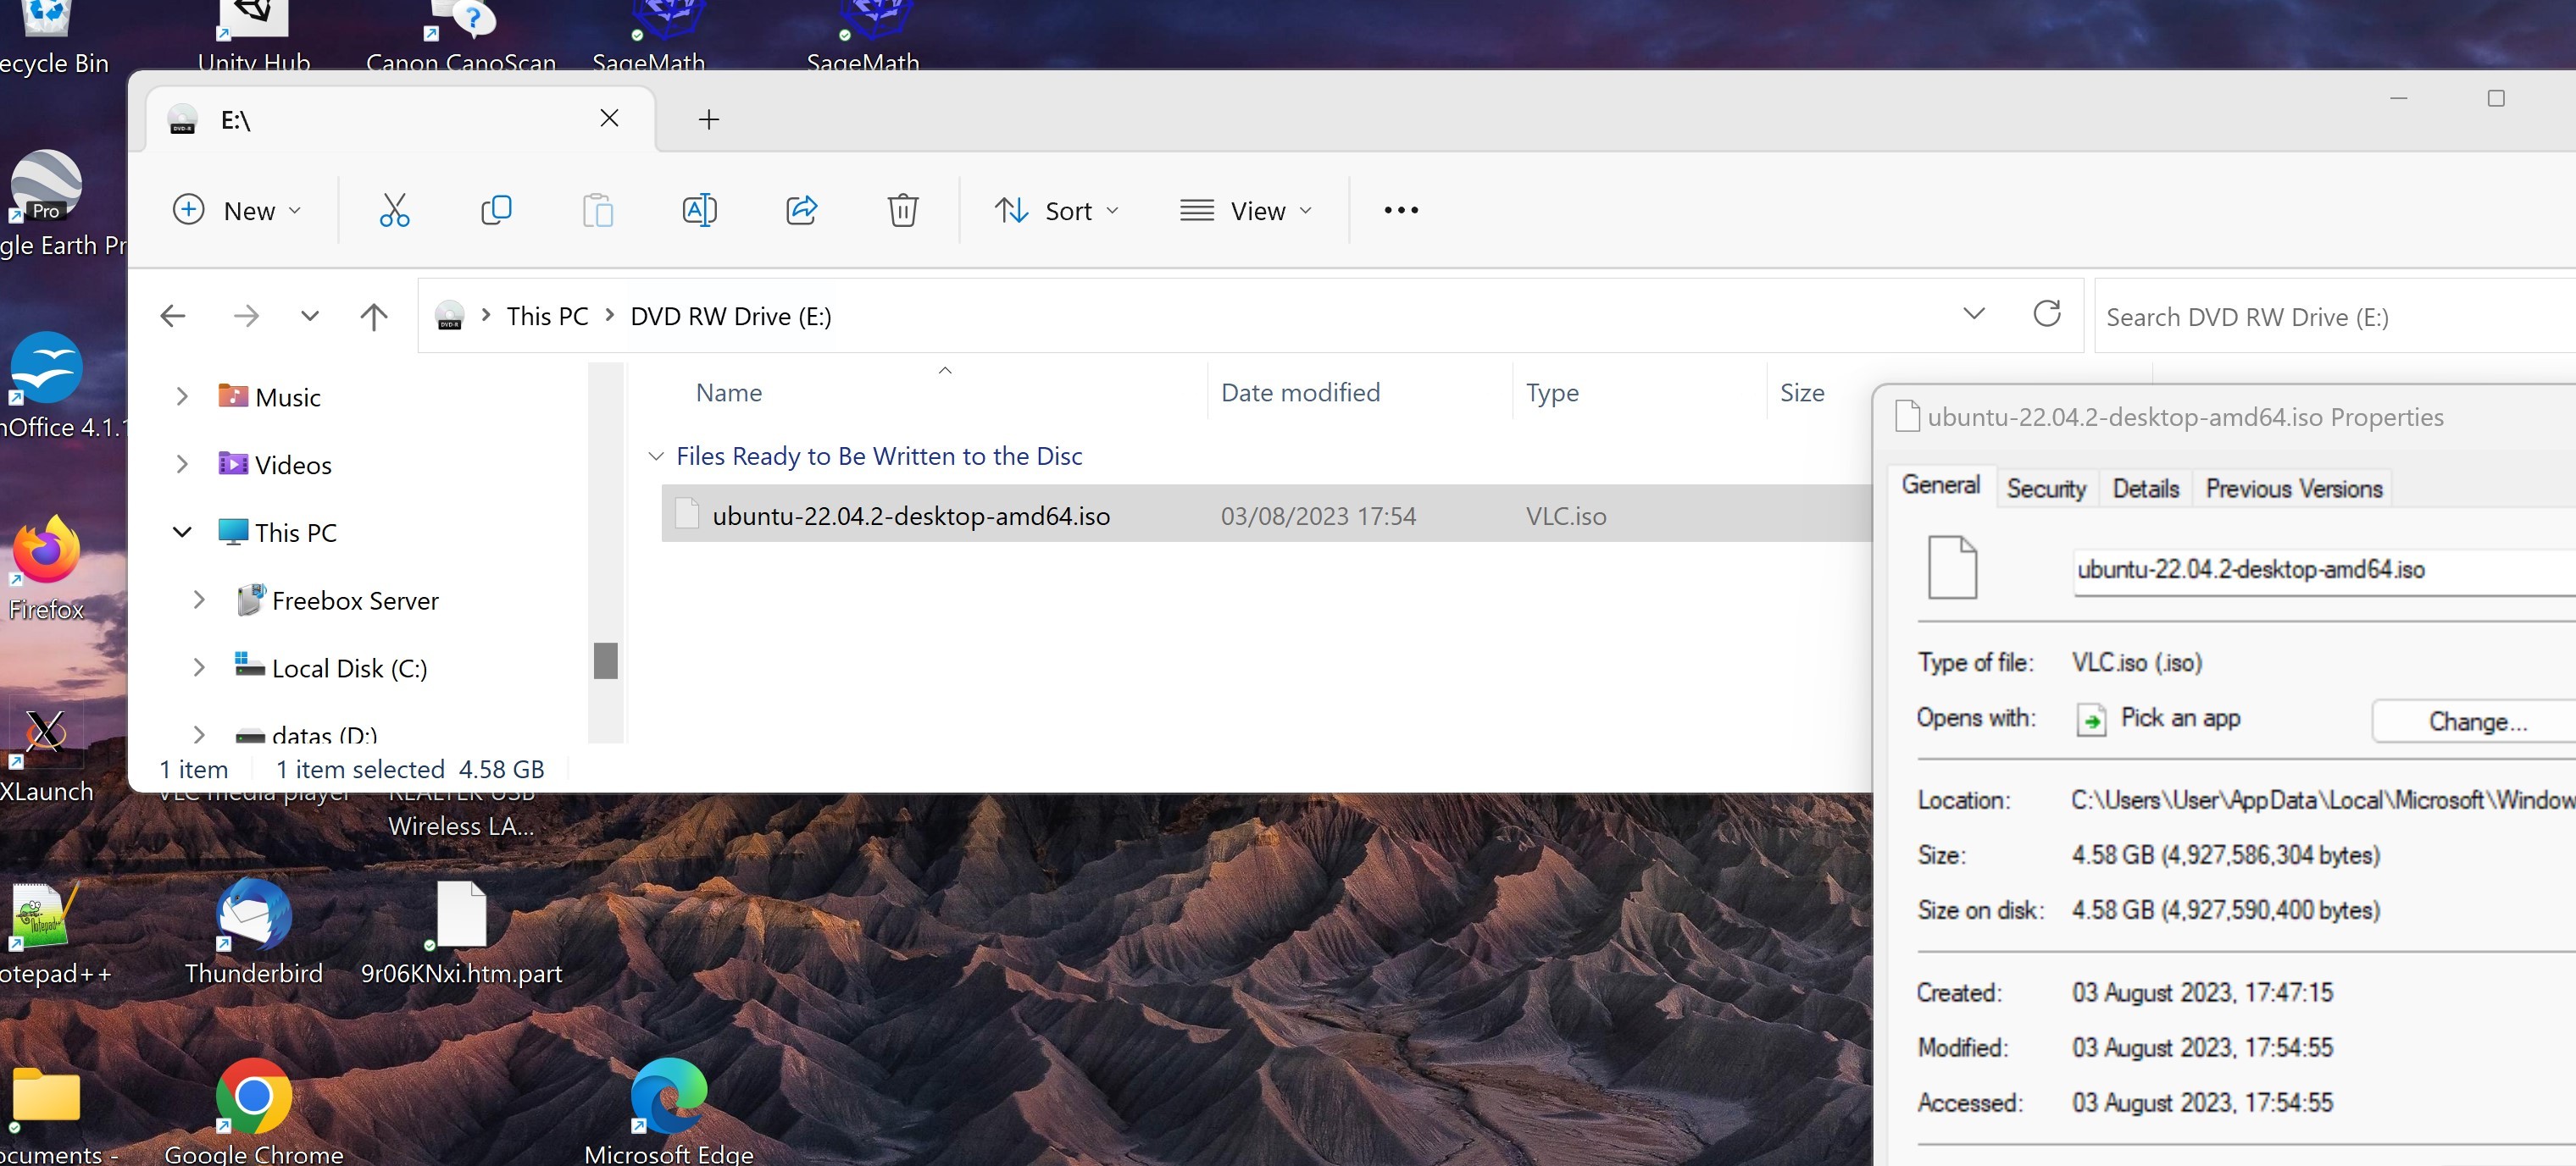Click the Delete trash icon

click(x=902, y=210)
